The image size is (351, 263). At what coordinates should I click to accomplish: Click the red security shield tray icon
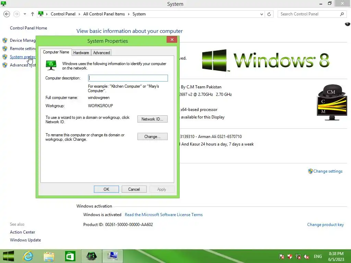coord(290,256)
